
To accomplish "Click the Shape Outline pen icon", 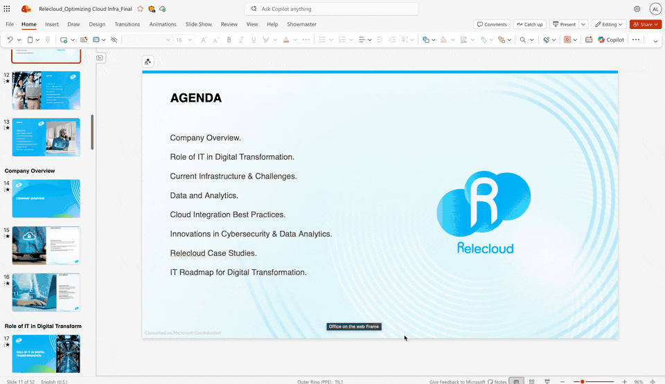I will pos(463,39).
